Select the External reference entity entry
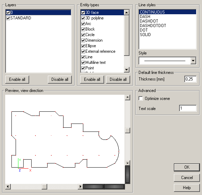 pyautogui.click(x=100, y=51)
